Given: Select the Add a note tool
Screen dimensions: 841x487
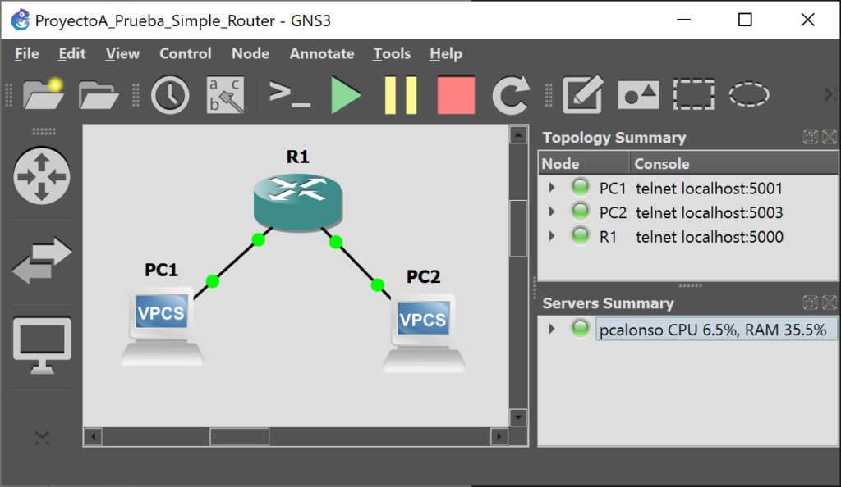Looking at the screenshot, I should [583, 95].
